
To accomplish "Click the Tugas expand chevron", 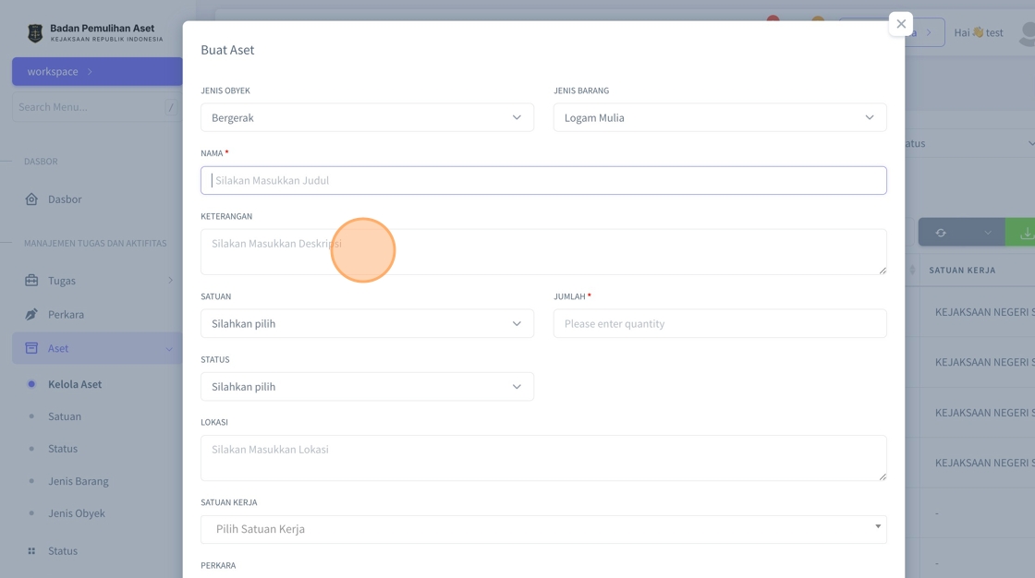I will 170,281.
